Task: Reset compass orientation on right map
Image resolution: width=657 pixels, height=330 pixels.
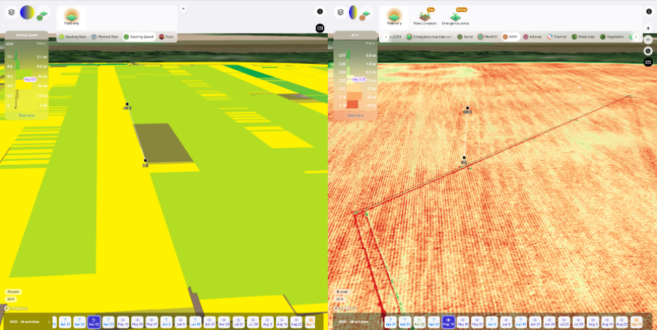Action: point(649,51)
